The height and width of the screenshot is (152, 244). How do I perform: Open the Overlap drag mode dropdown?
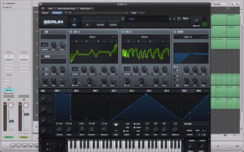coord(220,4)
